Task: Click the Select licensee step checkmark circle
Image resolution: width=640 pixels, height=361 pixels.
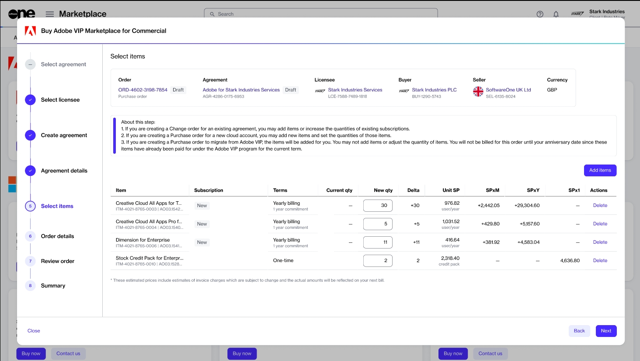Action: click(30, 100)
